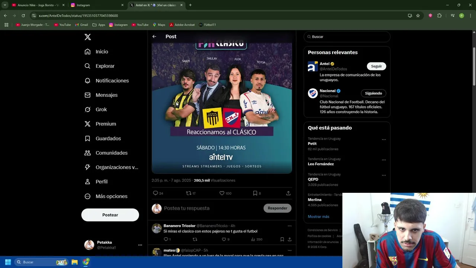Click the repost icon with 17
The image size is (476, 268).
(189, 193)
